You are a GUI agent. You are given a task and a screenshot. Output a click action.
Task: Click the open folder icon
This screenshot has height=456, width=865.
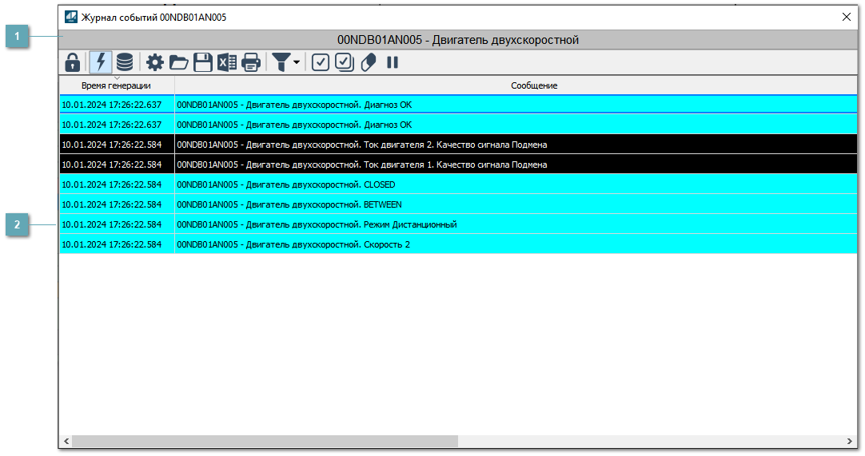click(178, 62)
